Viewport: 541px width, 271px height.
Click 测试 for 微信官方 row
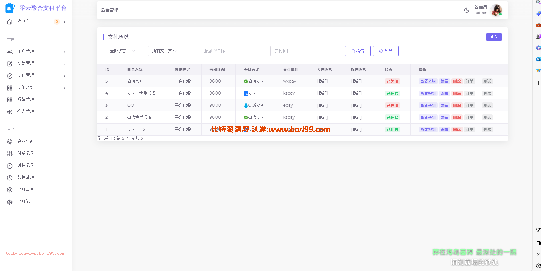pos(487,81)
